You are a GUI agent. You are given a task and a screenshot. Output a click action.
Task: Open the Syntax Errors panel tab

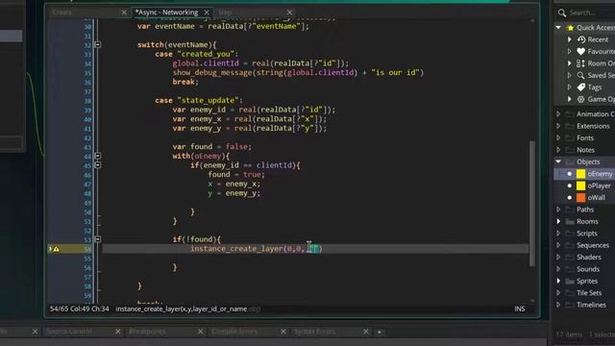click(315, 332)
